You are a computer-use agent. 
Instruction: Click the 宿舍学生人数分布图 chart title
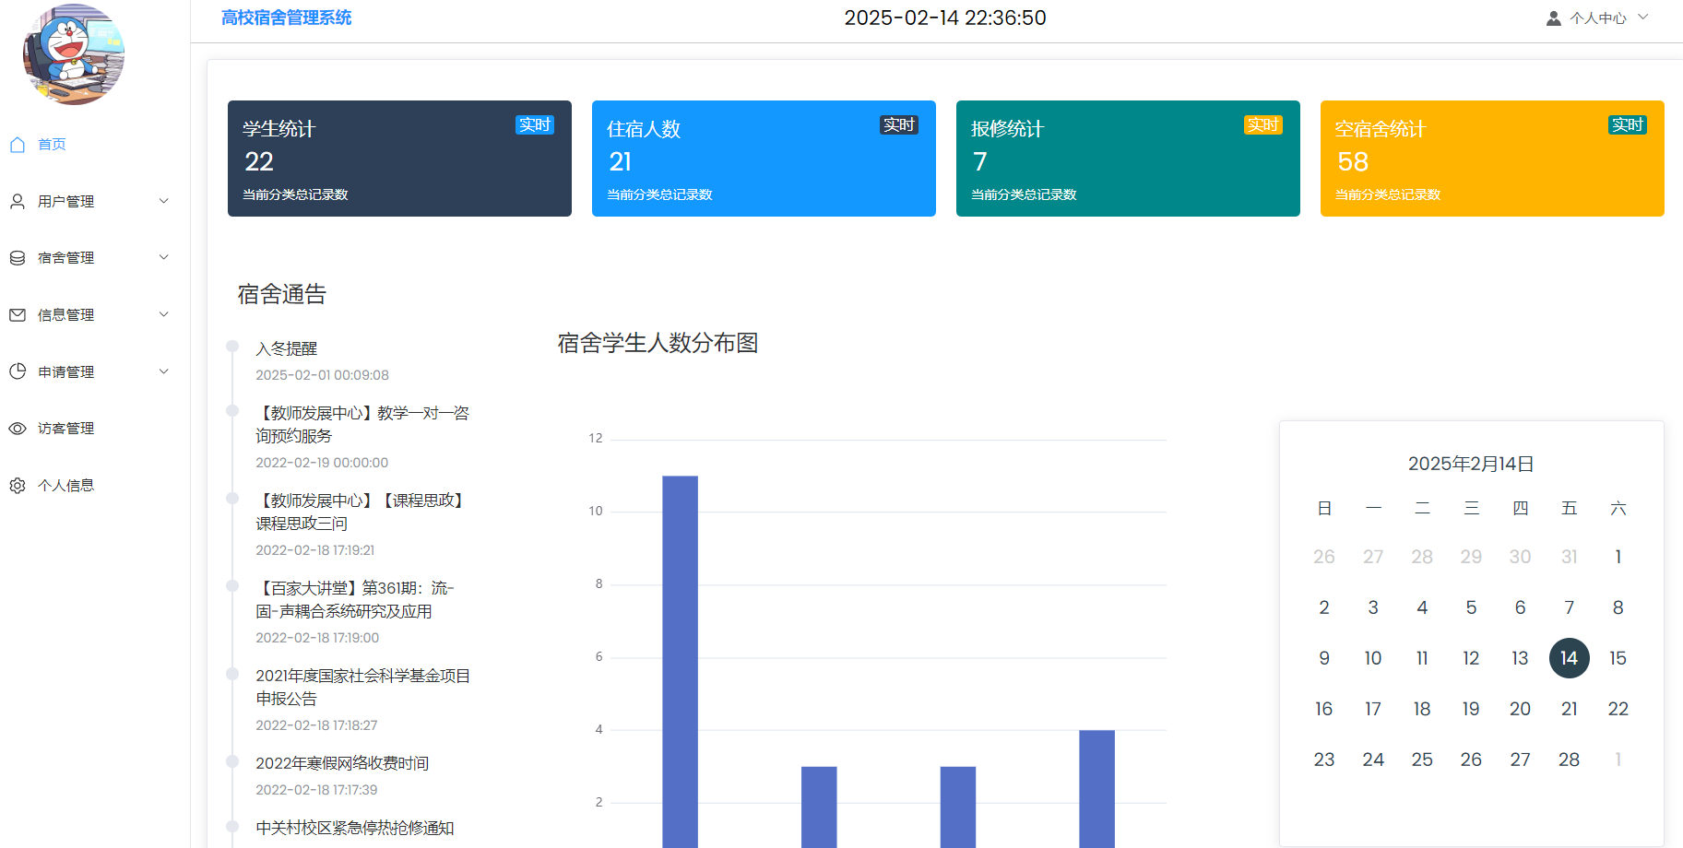pyautogui.click(x=658, y=343)
